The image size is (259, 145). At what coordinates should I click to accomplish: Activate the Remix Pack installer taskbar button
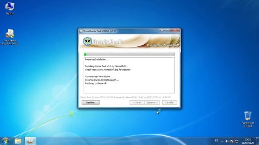point(30,141)
